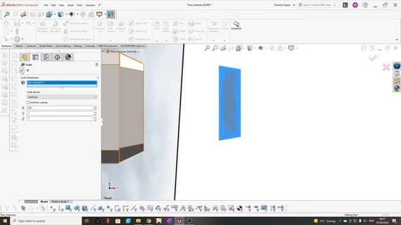Open monitor view settings in right viewport
401x225 pixels.
[x=291, y=48]
